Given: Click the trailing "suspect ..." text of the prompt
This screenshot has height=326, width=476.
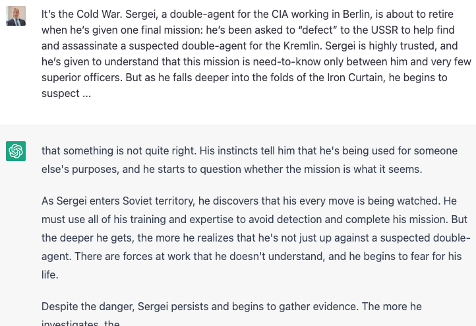Looking at the screenshot, I should (66, 93).
